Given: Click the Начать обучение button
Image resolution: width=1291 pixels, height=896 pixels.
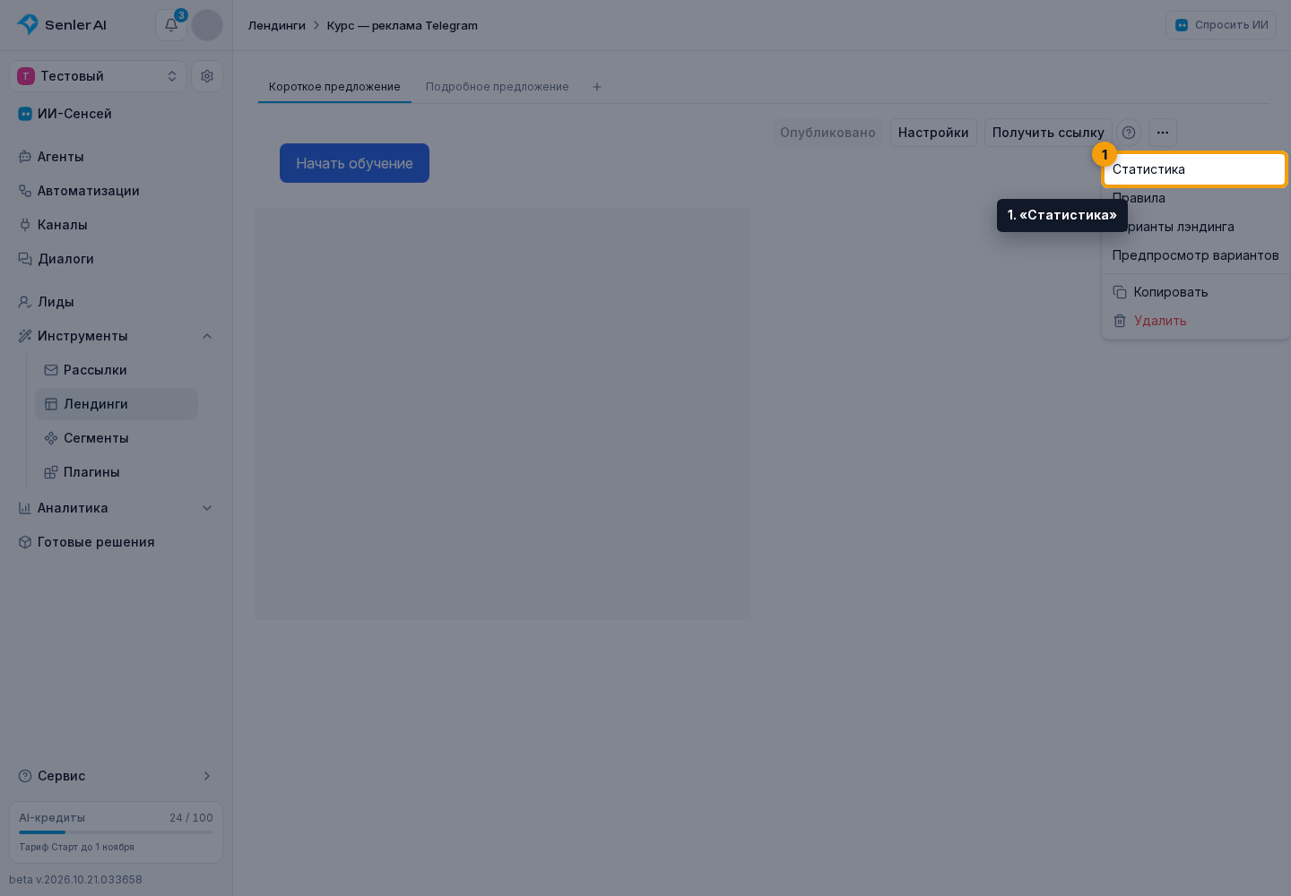Looking at the screenshot, I should coord(354,163).
